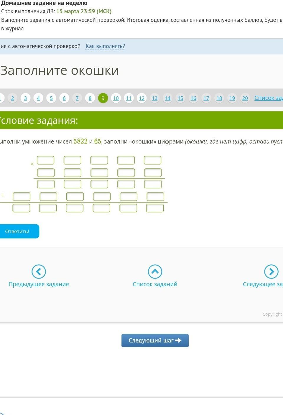
Task: Click the Следующее задание link text
Action: click(263, 284)
